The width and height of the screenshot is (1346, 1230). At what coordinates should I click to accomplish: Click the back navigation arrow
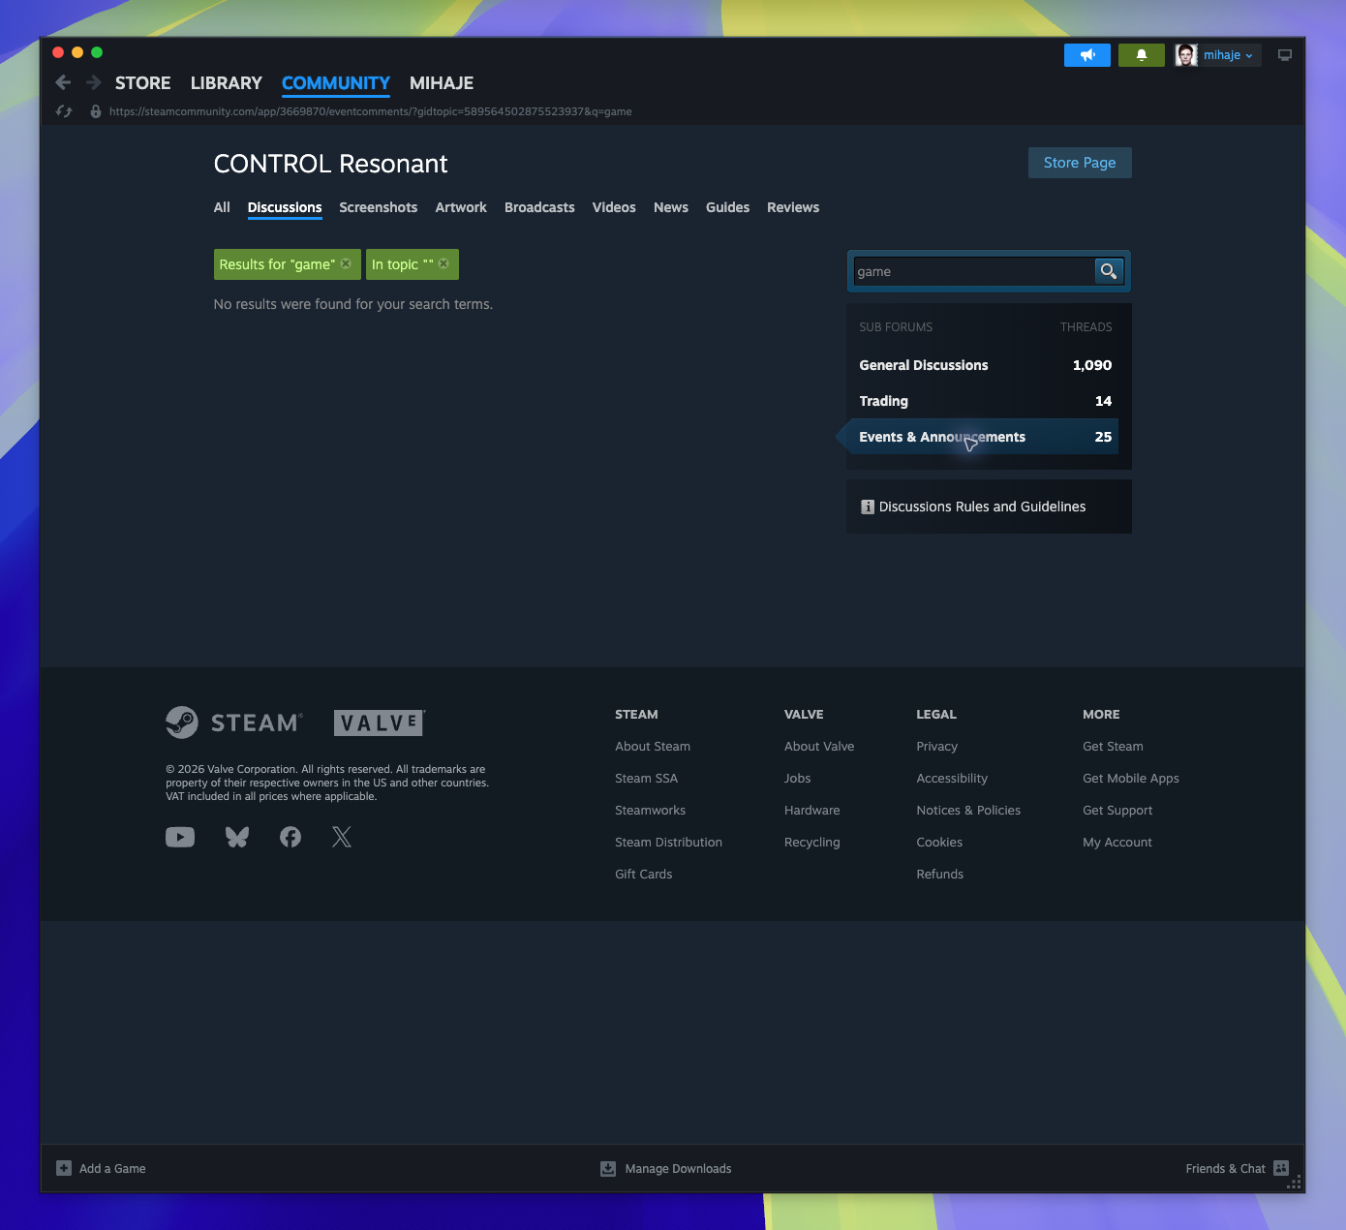[x=63, y=83]
